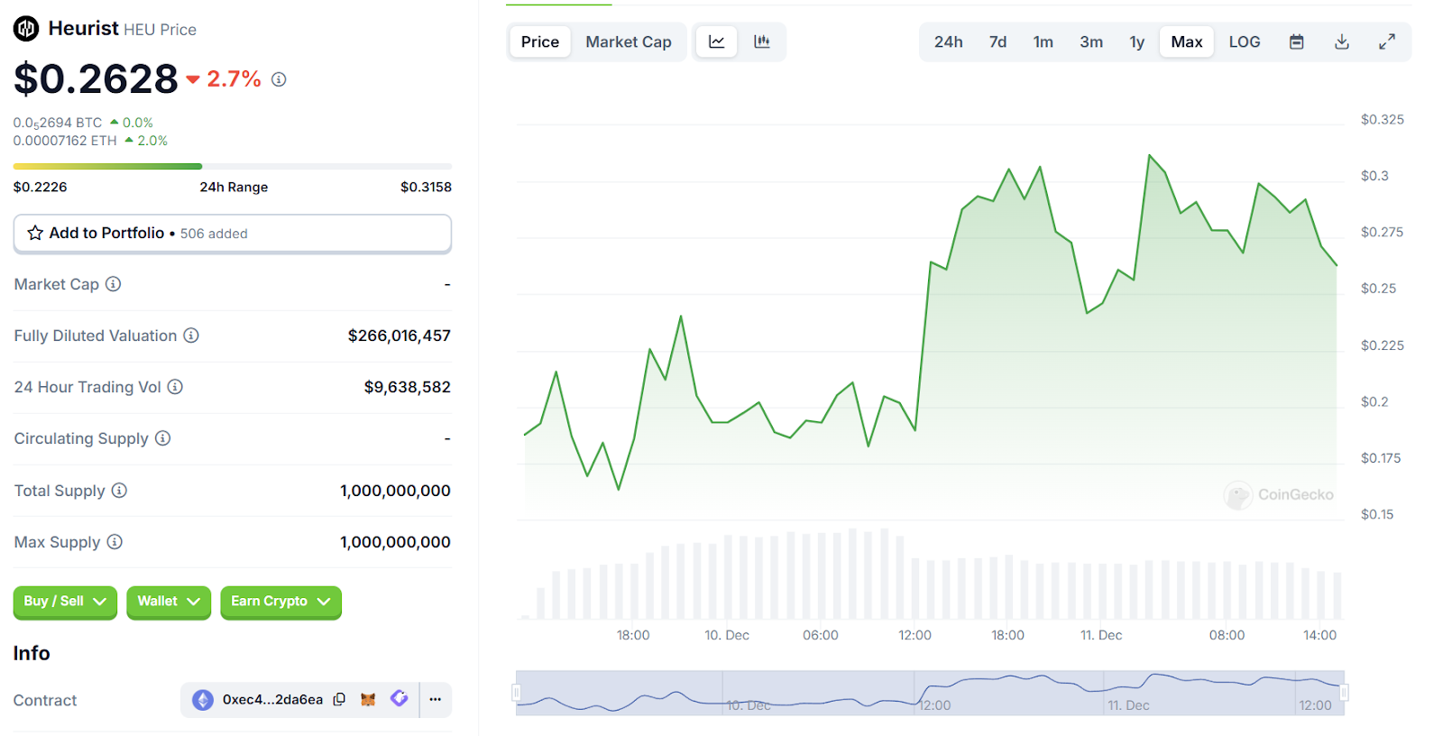Viewport: 1443px width, 736px height.
Task: Set chart range to 24h
Action: (x=948, y=41)
